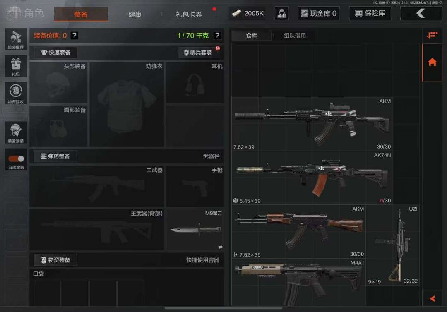Image resolution: width=447 pixels, height=312 pixels.
Task: Click the 保险库 button
Action: tap(370, 13)
